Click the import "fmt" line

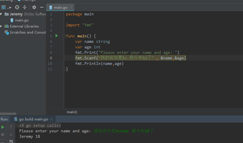(80, 25)
